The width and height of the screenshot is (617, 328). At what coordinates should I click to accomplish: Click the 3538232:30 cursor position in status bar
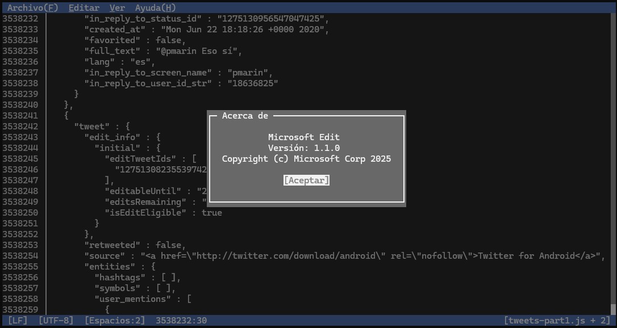[181, 321]
